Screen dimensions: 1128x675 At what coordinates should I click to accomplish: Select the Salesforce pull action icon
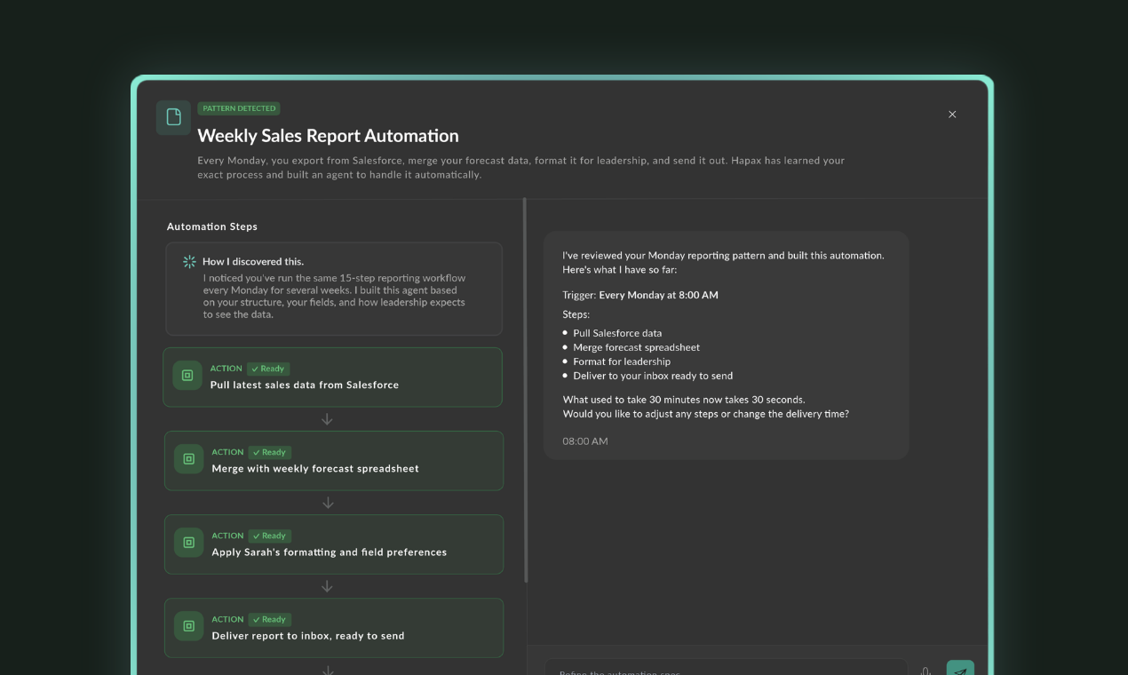(187, 375)
